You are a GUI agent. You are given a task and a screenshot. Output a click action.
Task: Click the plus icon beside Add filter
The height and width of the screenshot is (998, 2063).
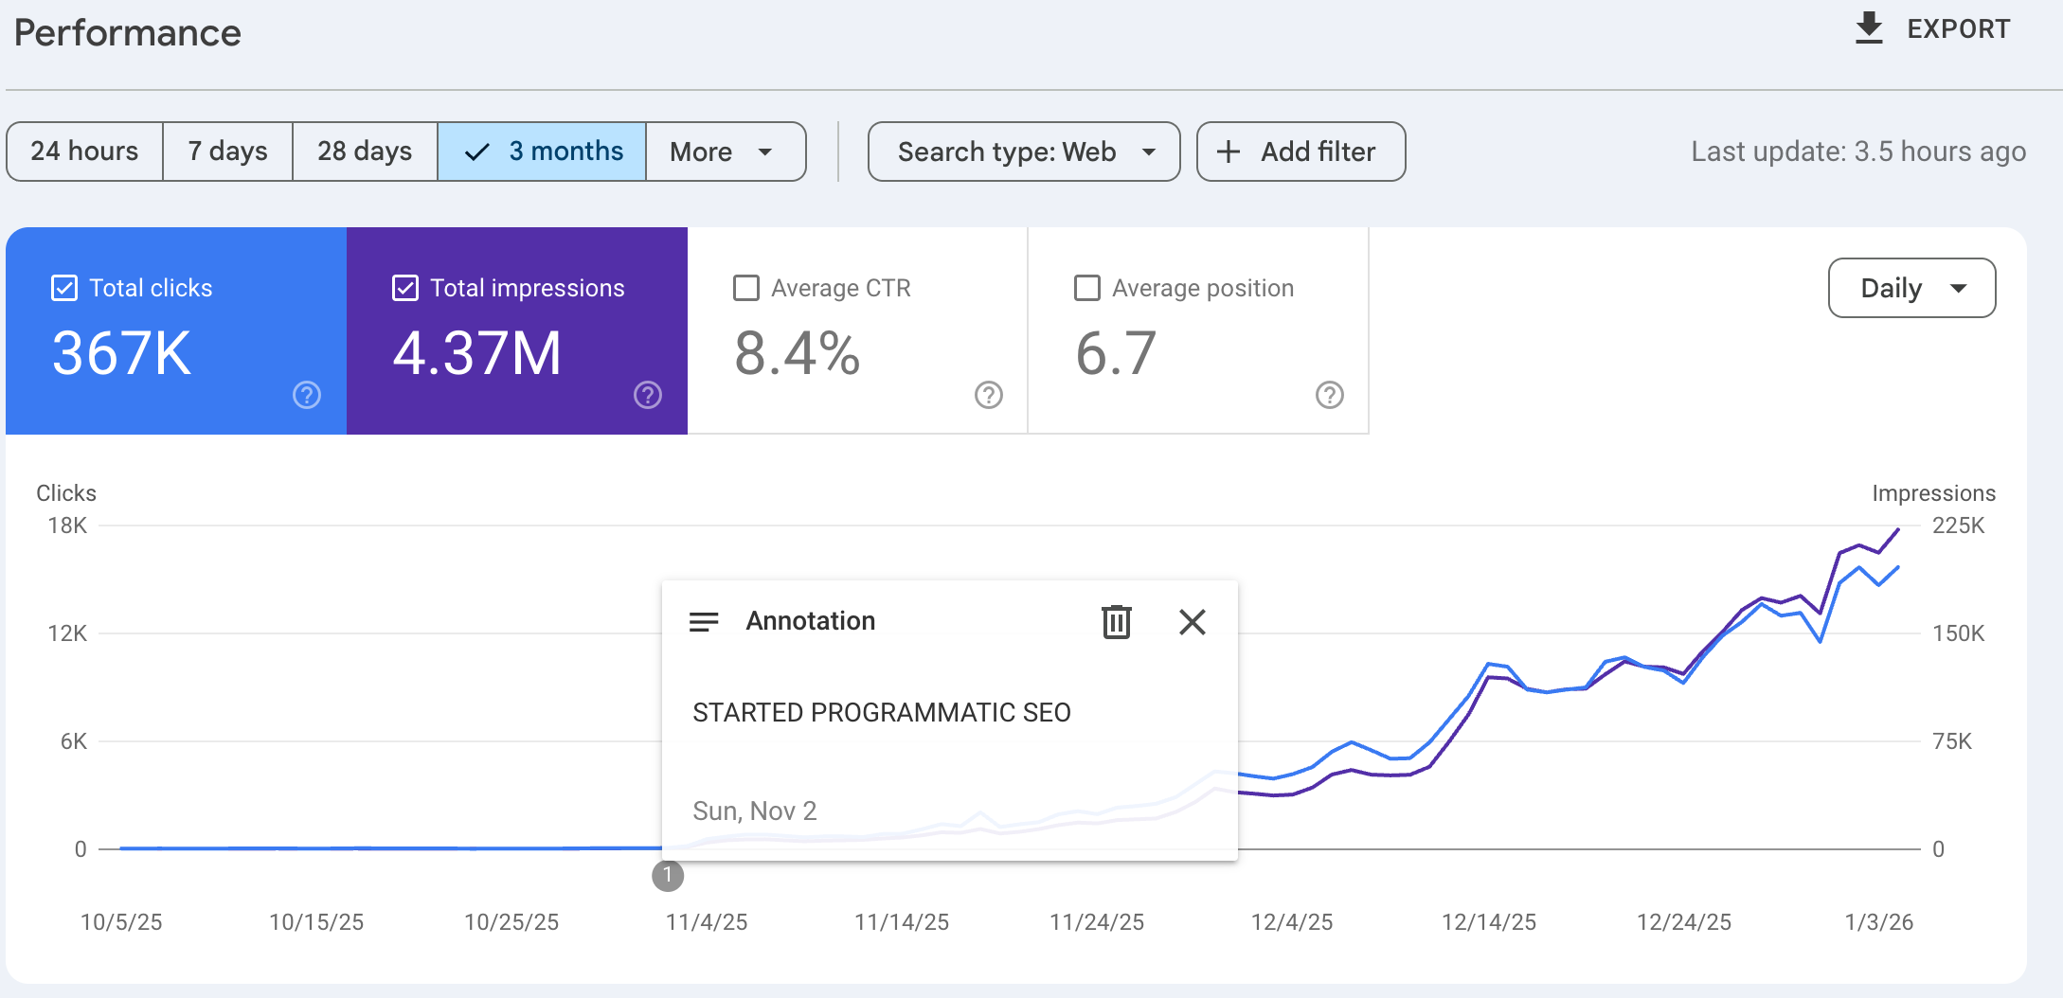[1229, 151]
